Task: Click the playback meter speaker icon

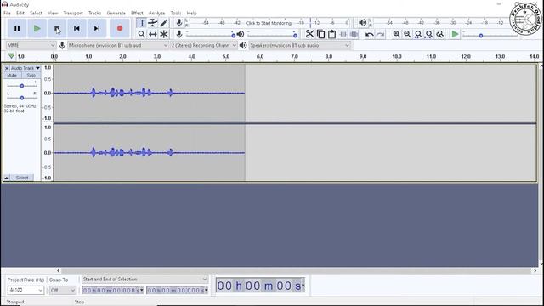Action: pyautogui.click(x=363, y=23)
